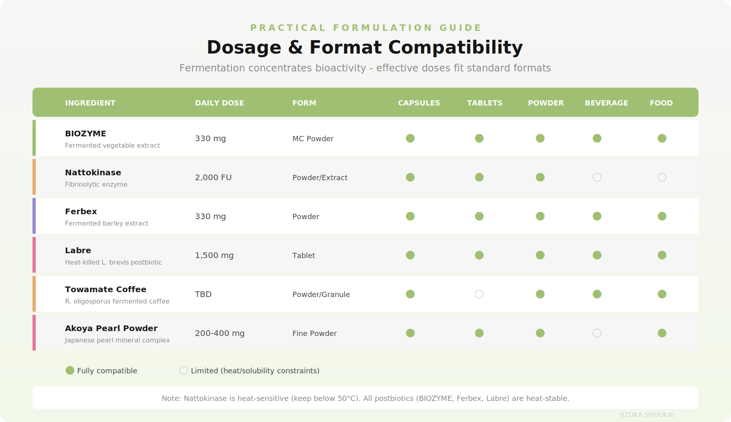
Task: Click the 2,000 FU dose value
Action: (213, 177)
